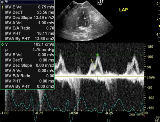
Task: Click the 89 HR heart rate readout
Action: coord(157,119)
